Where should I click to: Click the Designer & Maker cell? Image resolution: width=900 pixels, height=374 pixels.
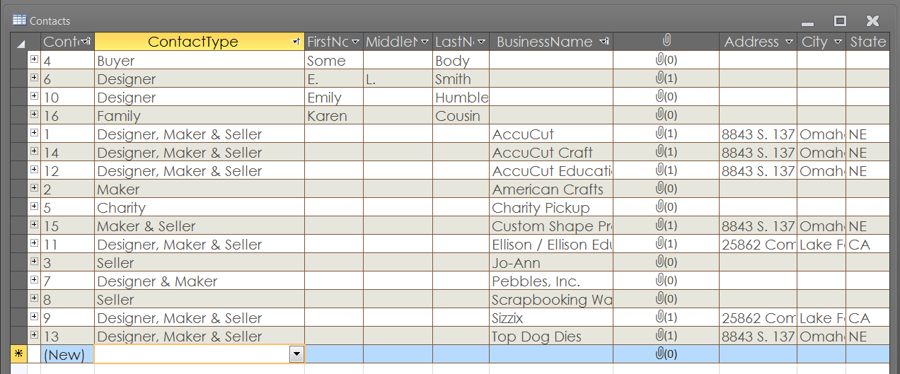(200, 281)
